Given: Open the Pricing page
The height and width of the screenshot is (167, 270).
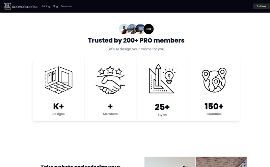Looking at the screenshot, I should [x=46, y=6].
